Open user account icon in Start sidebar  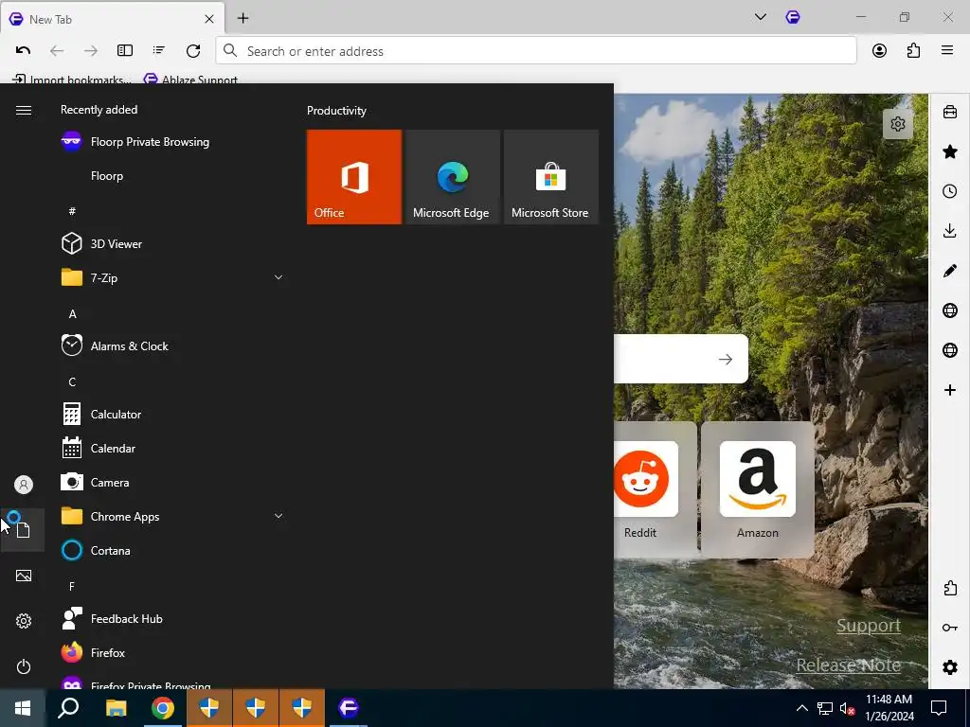[x=24, y=485]
